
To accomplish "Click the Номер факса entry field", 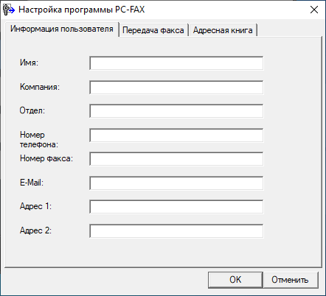I will 176,159.
